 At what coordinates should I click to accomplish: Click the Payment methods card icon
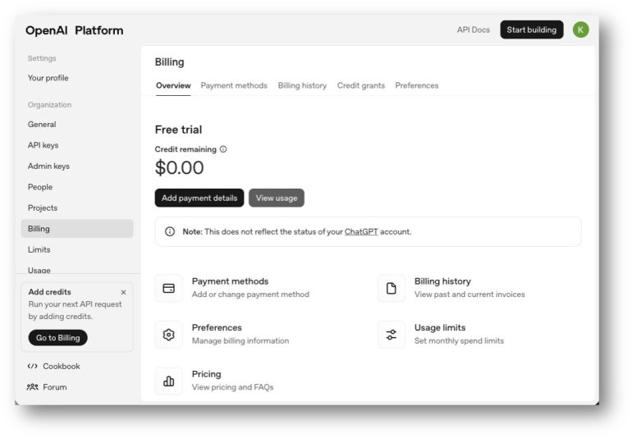click(168, 288)
